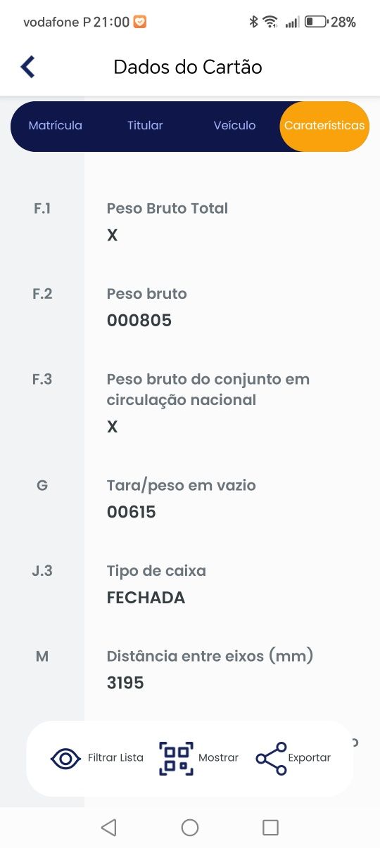The image size is (380, 848).
Task: Tap the Wi-Fi icon in status bar
Action: tap(270, 22)
